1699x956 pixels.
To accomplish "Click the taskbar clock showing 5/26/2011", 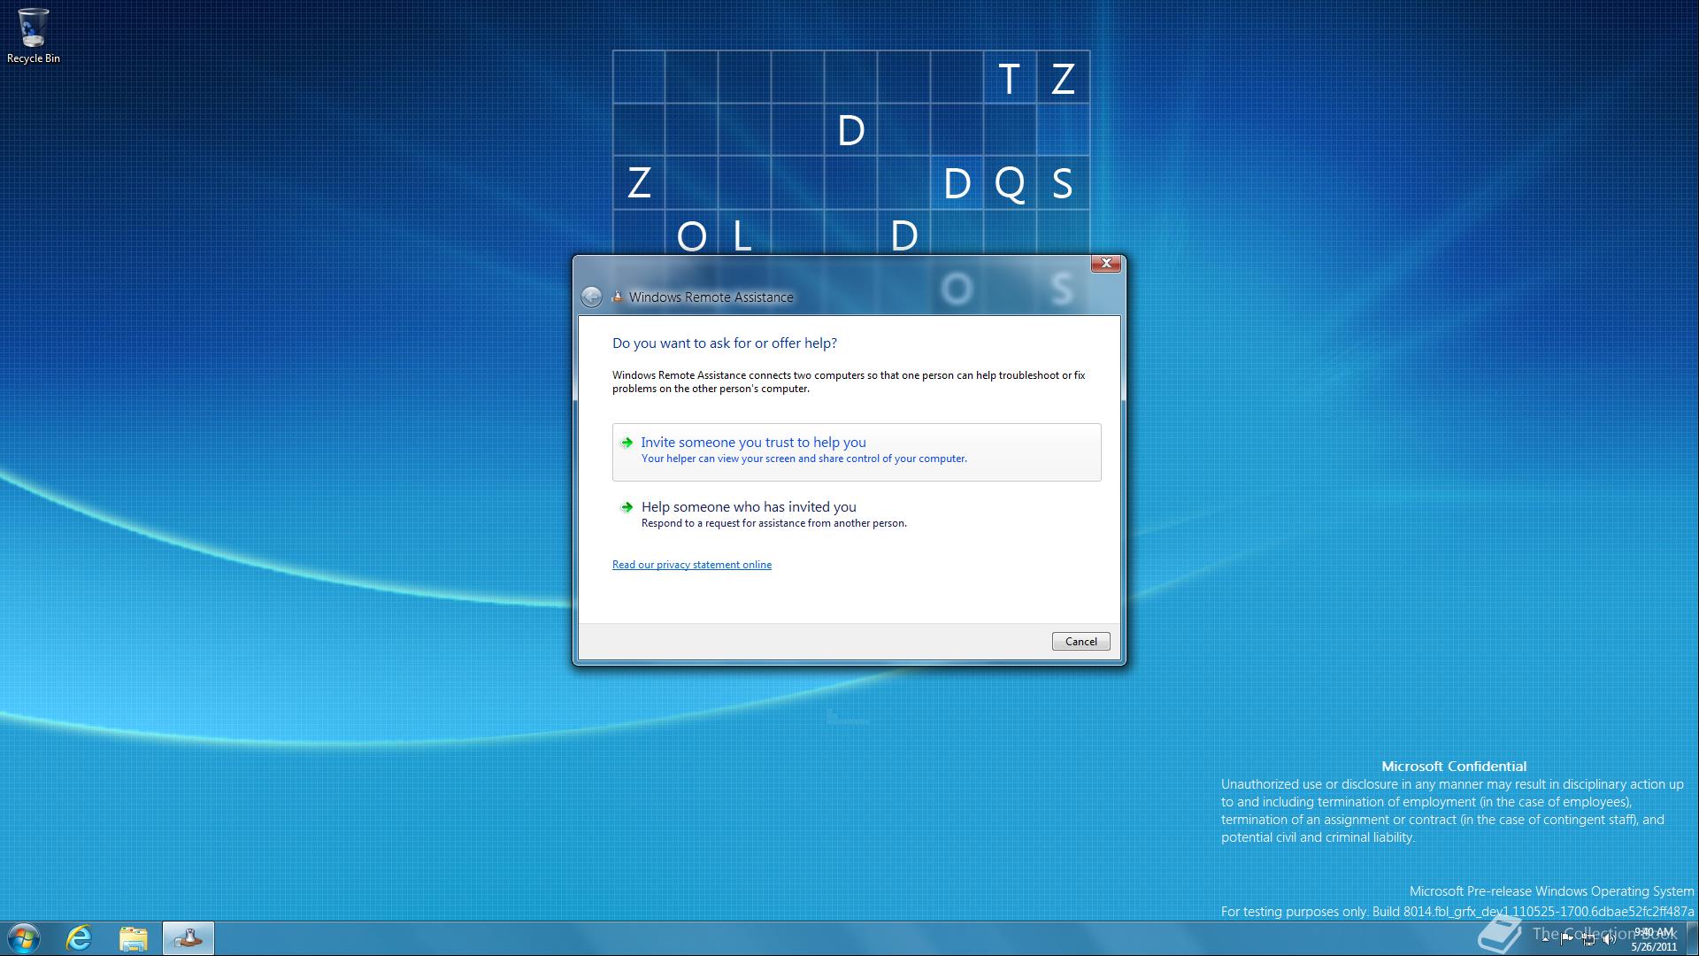I will click(1654, 939).
